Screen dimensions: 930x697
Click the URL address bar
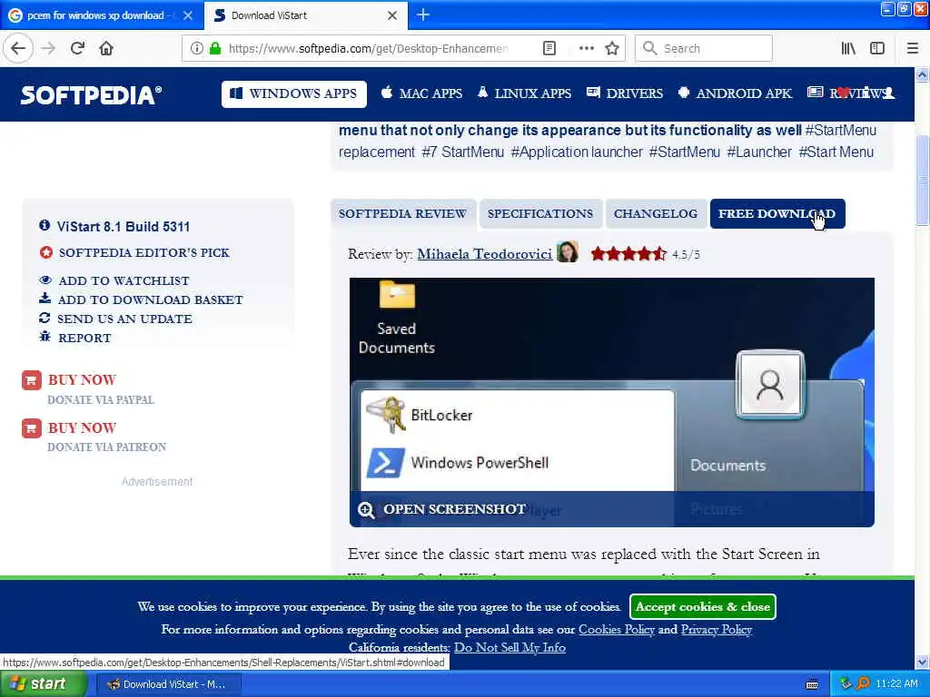point(368,48)
